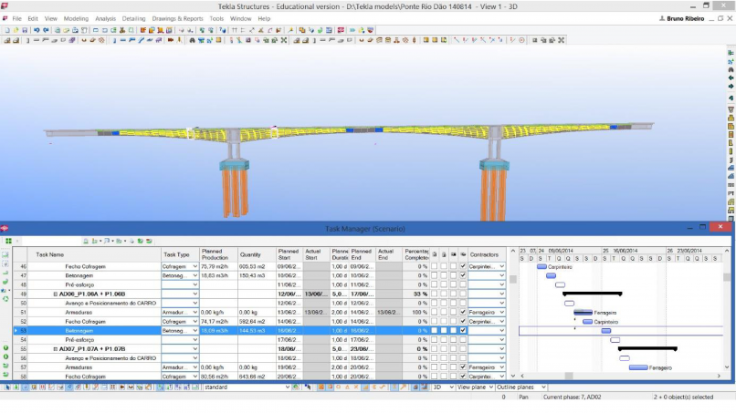
Task: Click the green refresh icon on Task Manager sidebar
Action: coord(5,298)
